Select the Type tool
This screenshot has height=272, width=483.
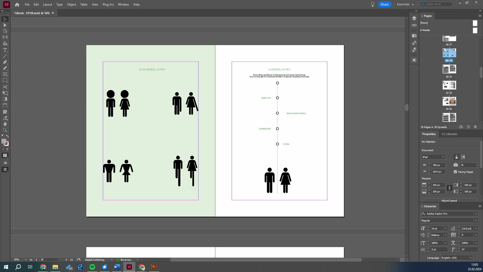pos(5,50)
